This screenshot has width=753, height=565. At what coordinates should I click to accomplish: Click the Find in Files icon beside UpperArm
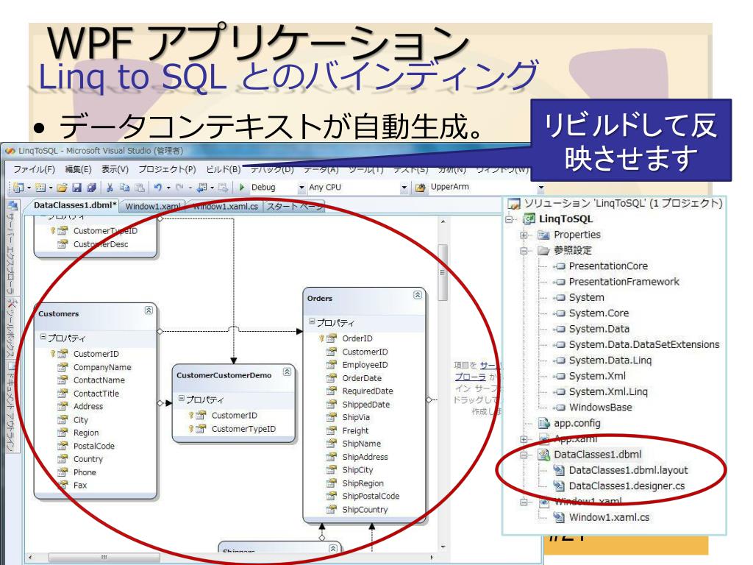click(x=420, y=188)
